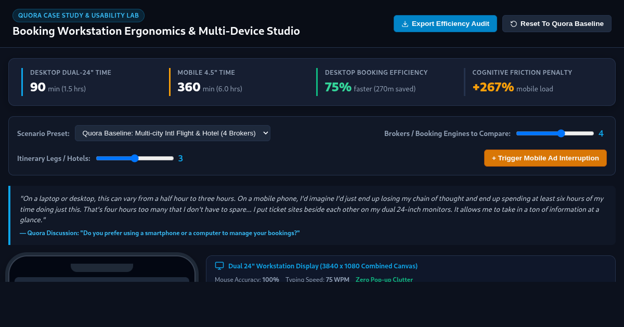Screen dimensions: 624x327
Task: Click the Itinerary Legs value 3
Action: click(x=180, y=158)
